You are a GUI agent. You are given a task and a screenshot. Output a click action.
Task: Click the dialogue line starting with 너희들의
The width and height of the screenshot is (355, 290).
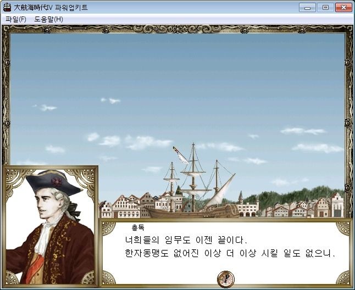[x=186, y=240]
